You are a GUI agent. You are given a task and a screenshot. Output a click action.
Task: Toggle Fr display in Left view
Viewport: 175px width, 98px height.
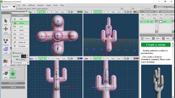coord(108,59)
